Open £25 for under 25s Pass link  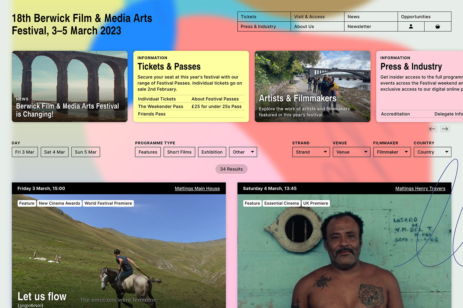(216, 106)
